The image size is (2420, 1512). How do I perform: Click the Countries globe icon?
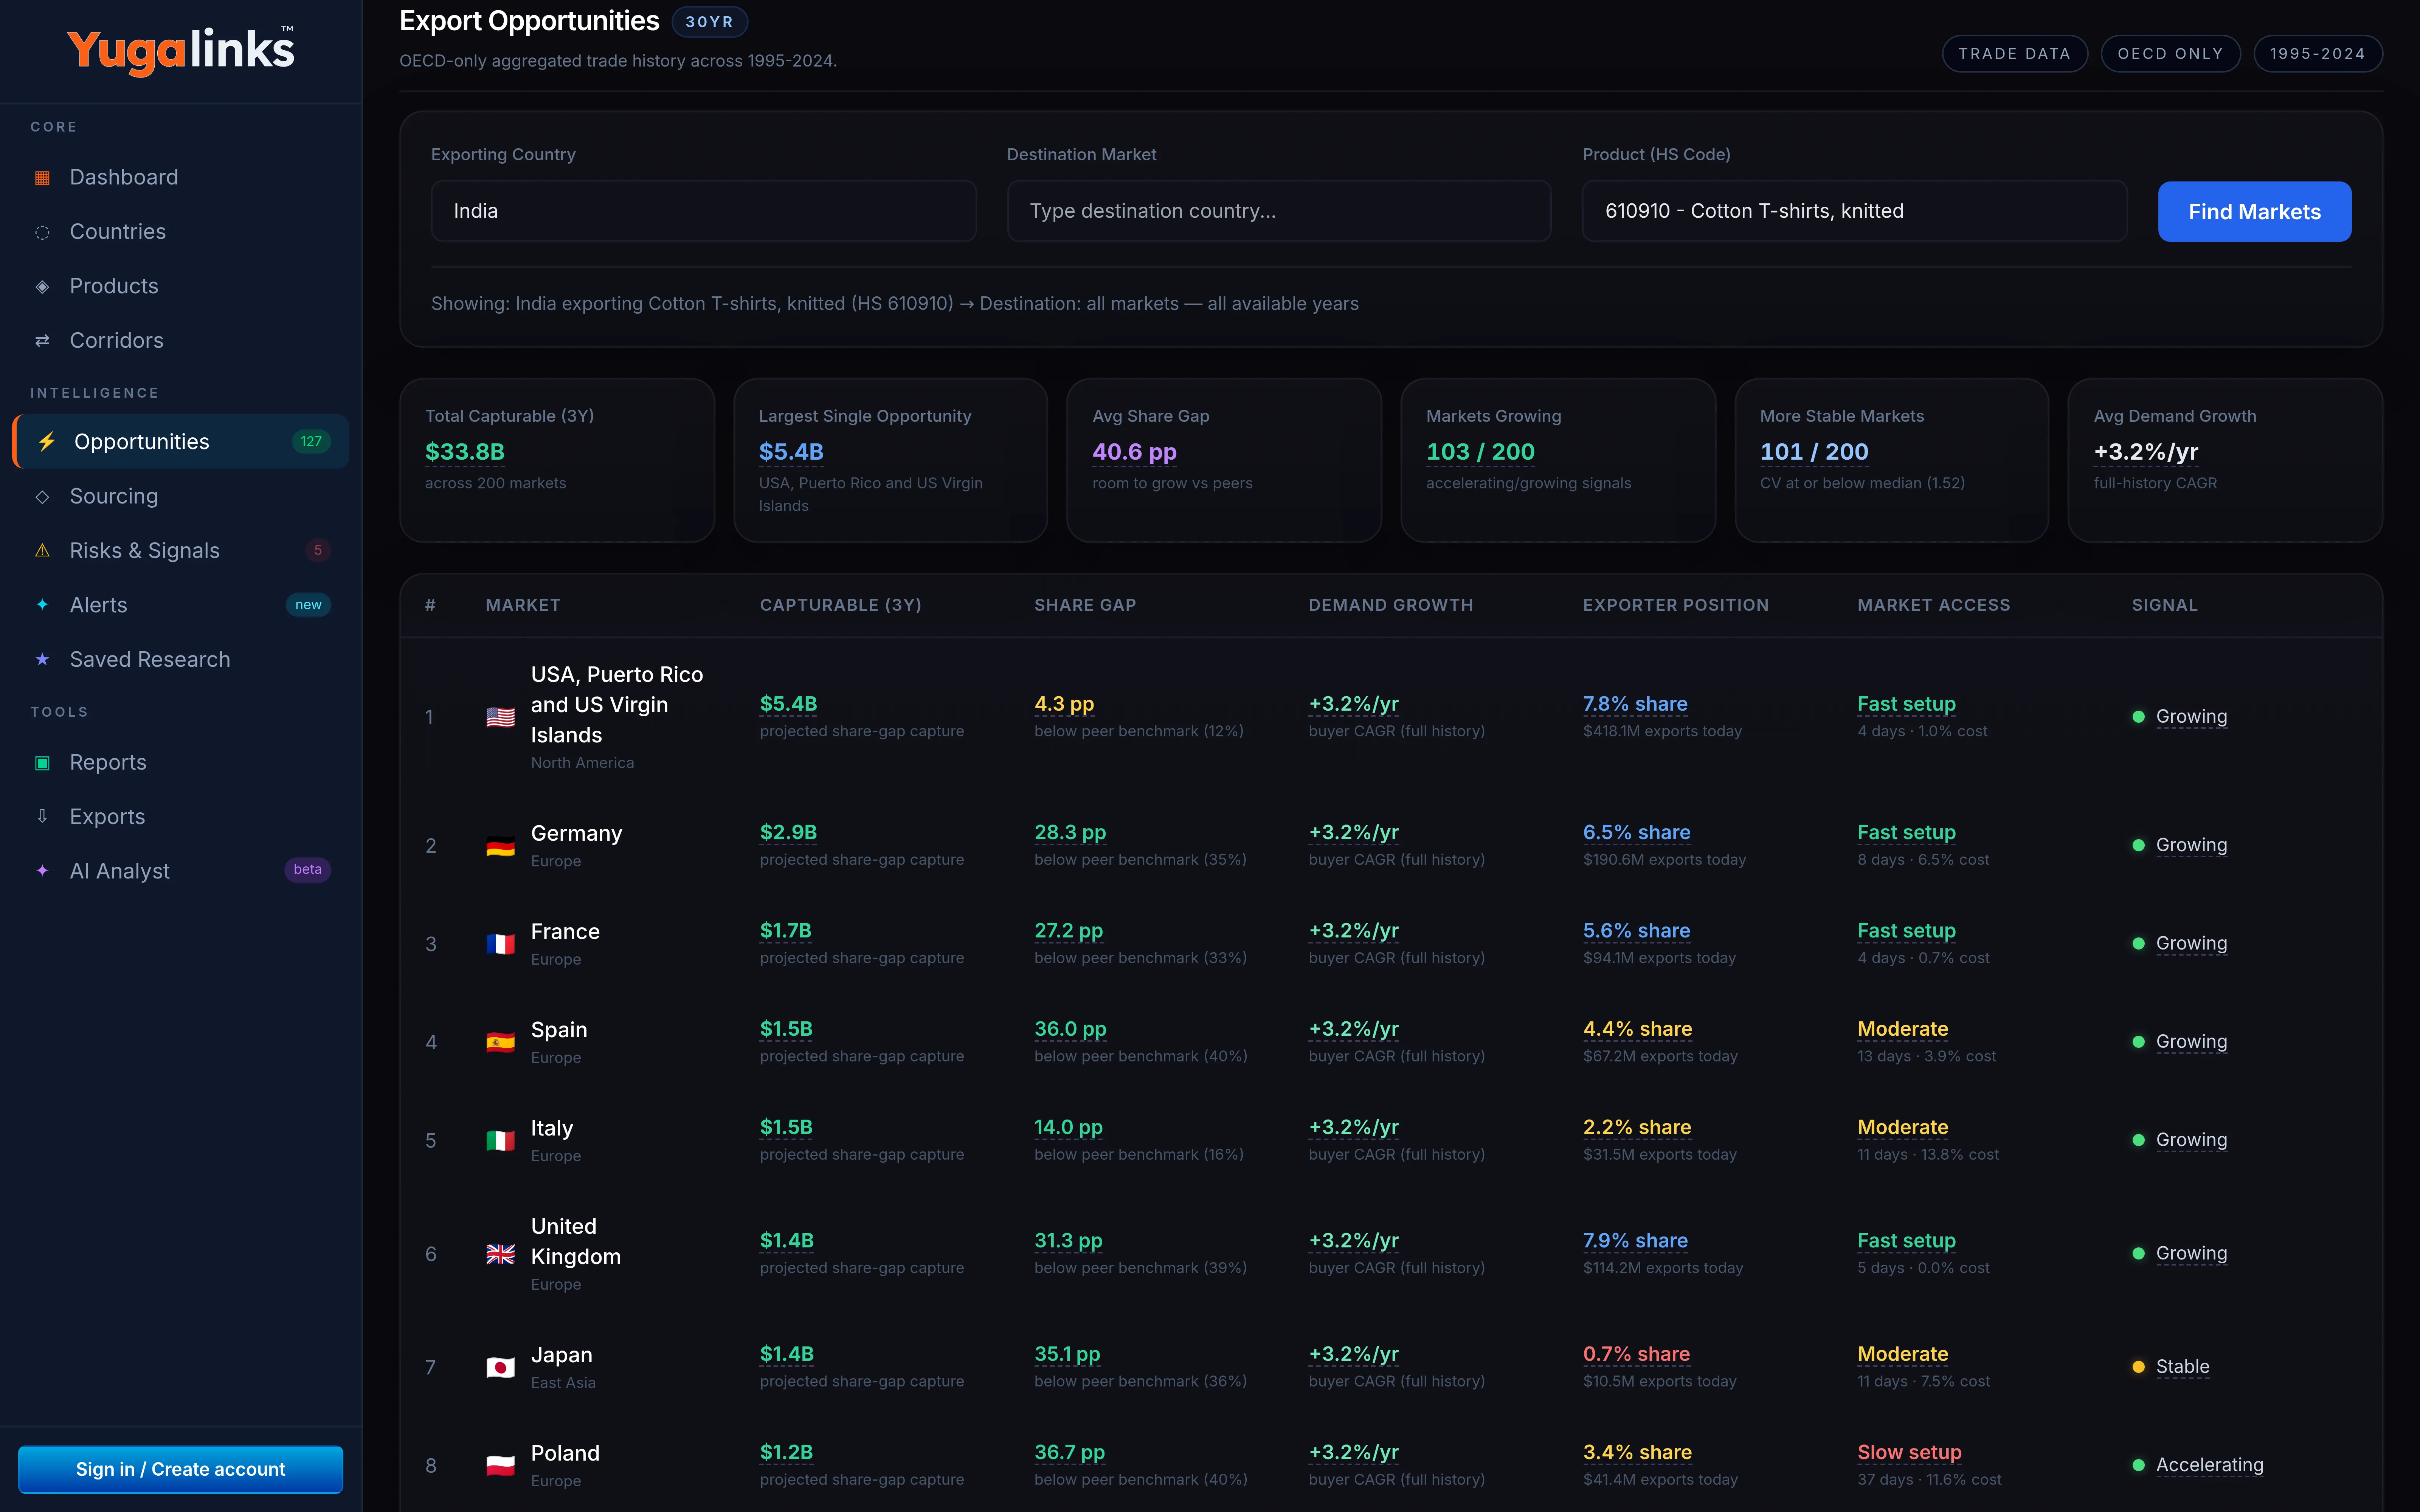[42, 232]
